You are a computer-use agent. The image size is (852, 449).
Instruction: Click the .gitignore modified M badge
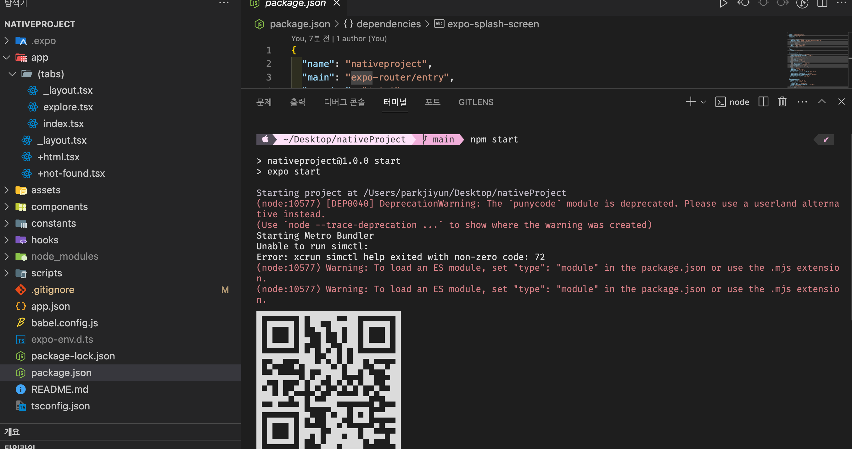point(225,290)
